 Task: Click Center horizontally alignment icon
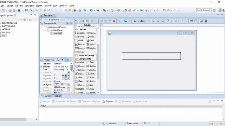(x=158, y=21)
